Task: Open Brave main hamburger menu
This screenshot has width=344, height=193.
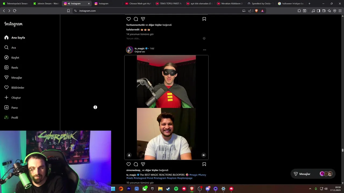Action: tap(340, 11)
